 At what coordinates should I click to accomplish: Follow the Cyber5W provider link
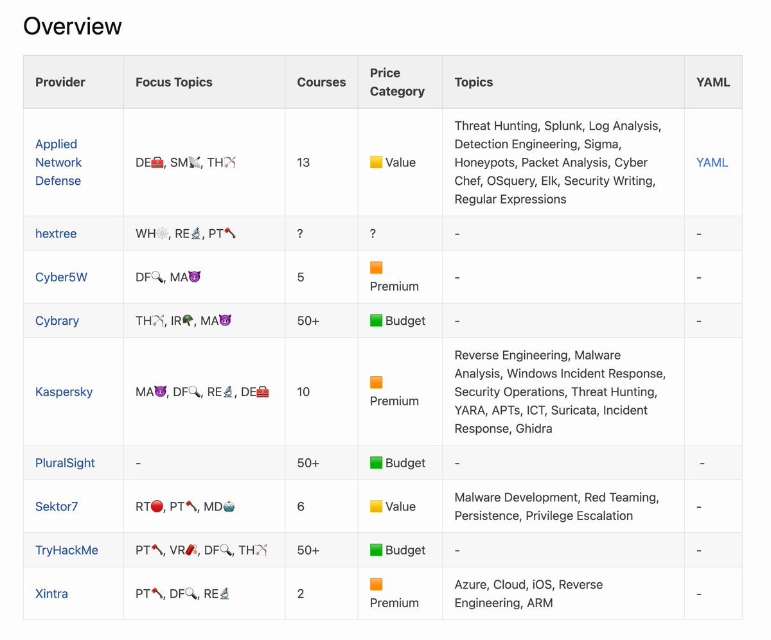tap(60, 277)
